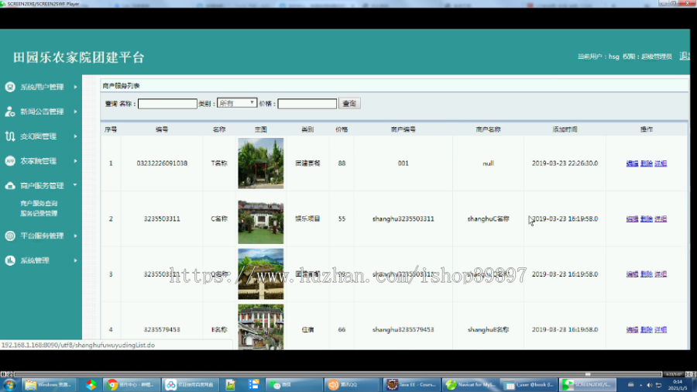Screen dimensions: 697x392
Task: Open the 类别 dropdown showing 所有
Action: [x=237, y=103]
